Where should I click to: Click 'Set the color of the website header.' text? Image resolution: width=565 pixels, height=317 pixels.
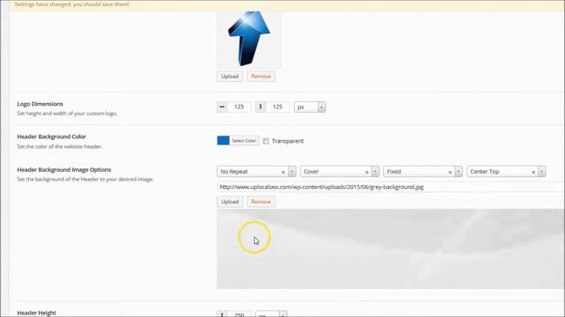[x=59, y=146]
